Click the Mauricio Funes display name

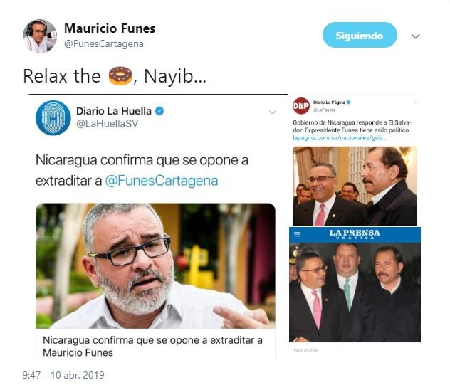tap(110, 28)
